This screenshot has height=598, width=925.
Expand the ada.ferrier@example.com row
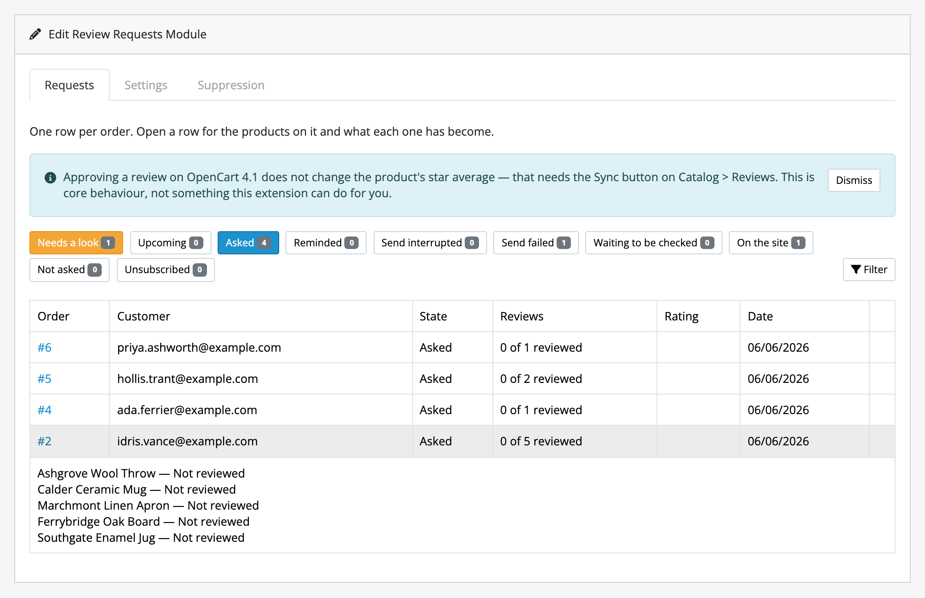[462, 410]
